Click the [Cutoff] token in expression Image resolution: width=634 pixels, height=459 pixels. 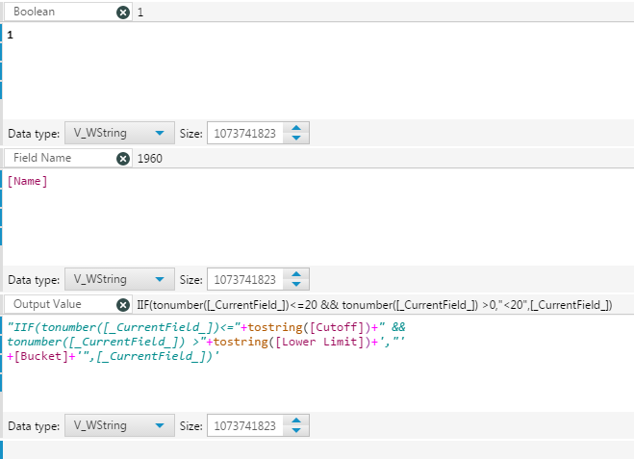(337, 327)
